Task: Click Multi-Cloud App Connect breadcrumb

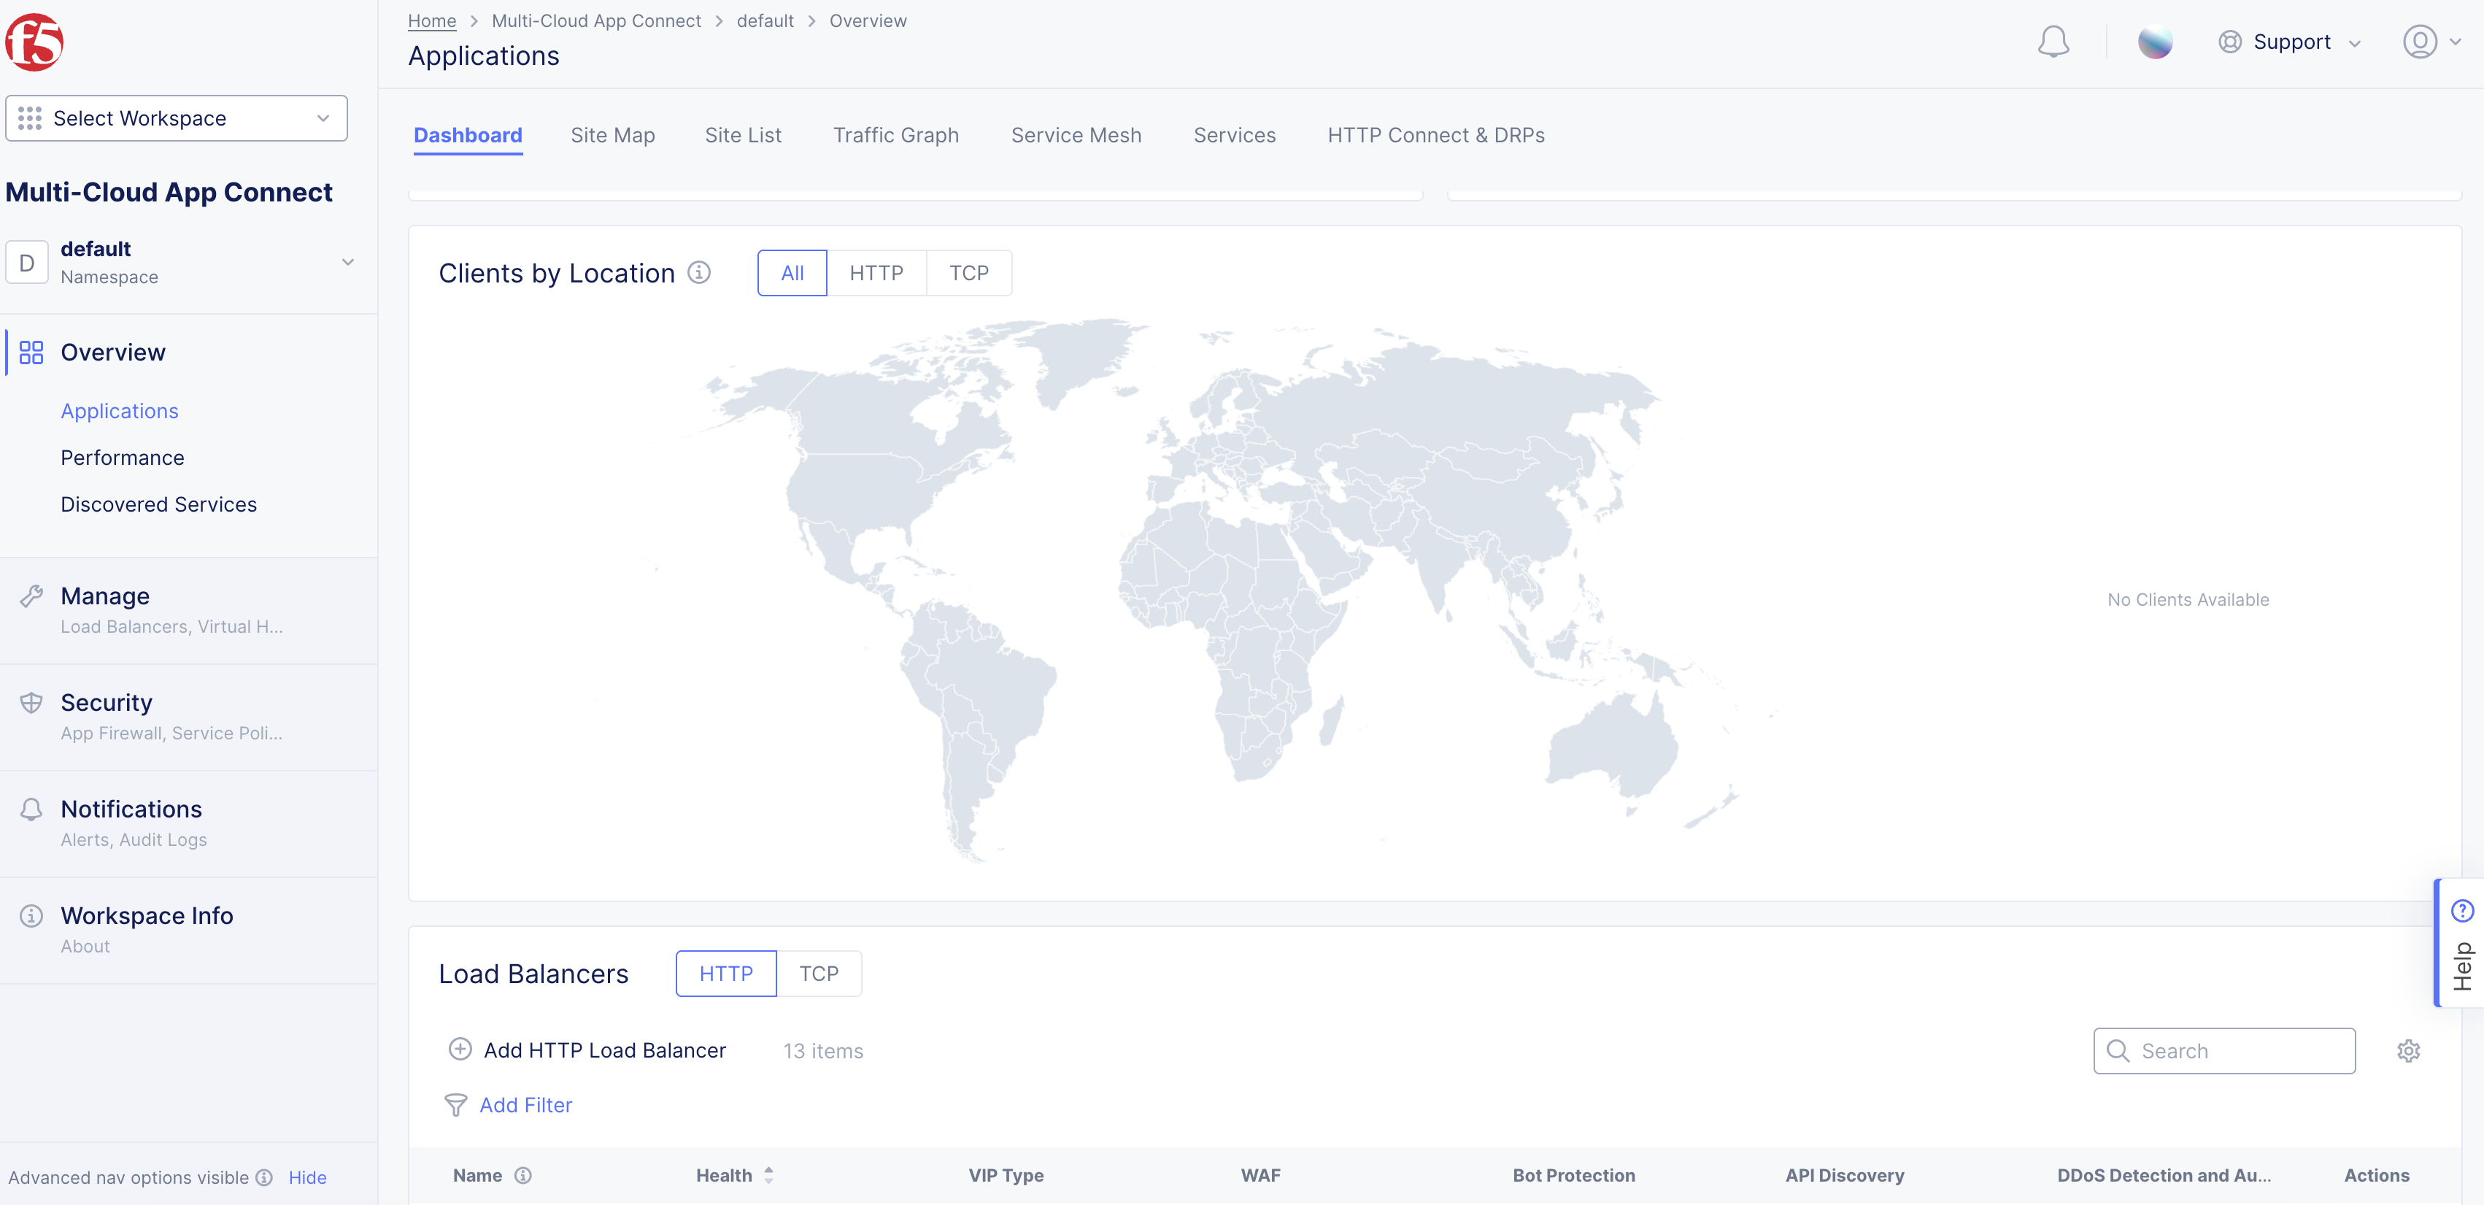Action: pos(596,20)
